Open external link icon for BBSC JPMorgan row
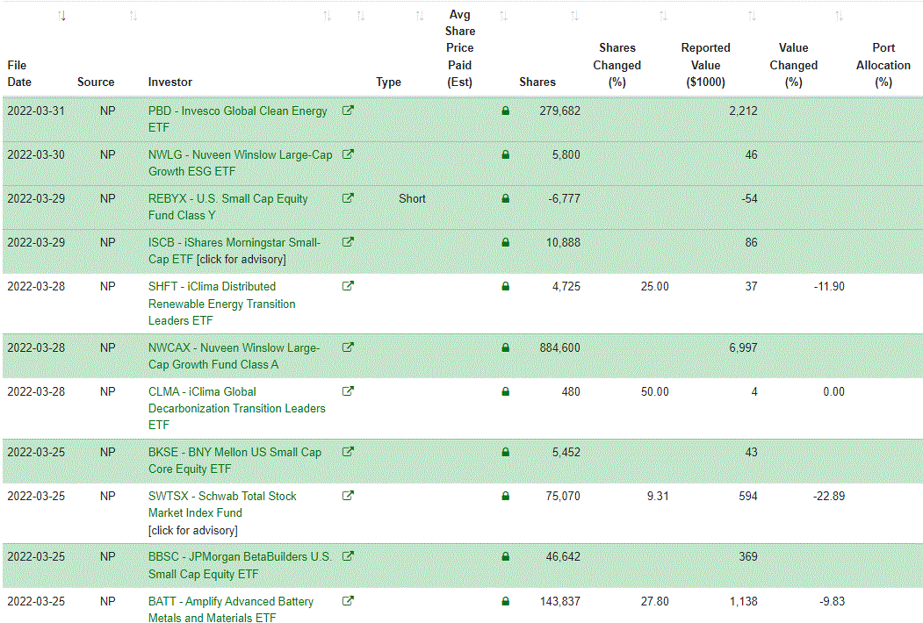 pos(348,556)
